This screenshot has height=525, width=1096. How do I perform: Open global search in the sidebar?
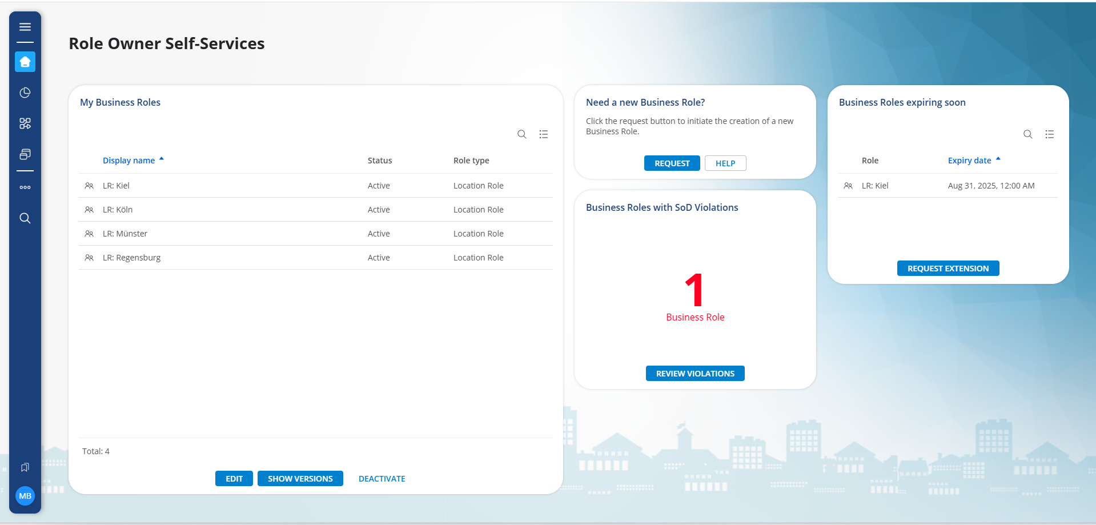[25, 218]
